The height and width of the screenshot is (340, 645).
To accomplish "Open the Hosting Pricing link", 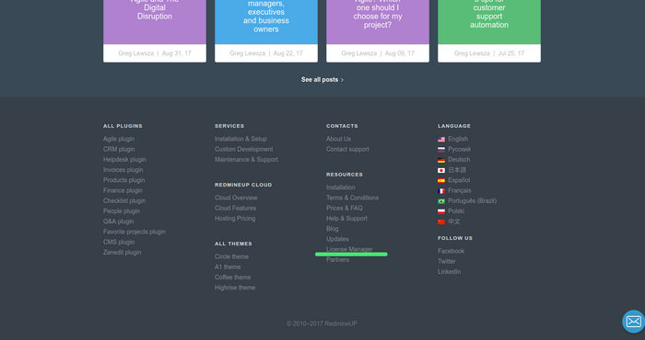I will coord(235,219).
